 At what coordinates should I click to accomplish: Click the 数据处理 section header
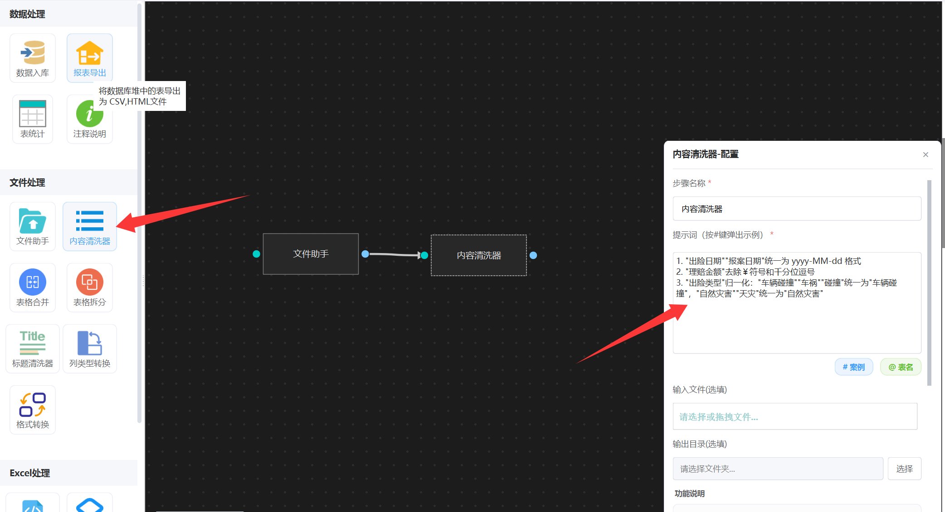(68, 14)
